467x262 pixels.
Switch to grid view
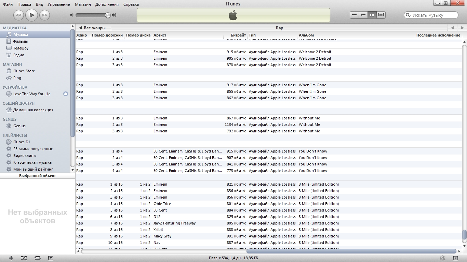372,15
